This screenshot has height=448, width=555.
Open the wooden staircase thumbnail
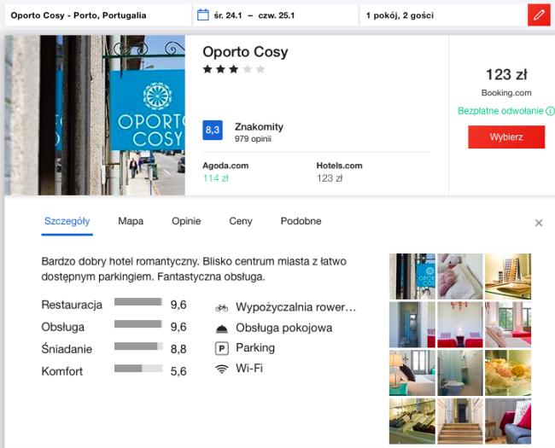coord(459,421)
